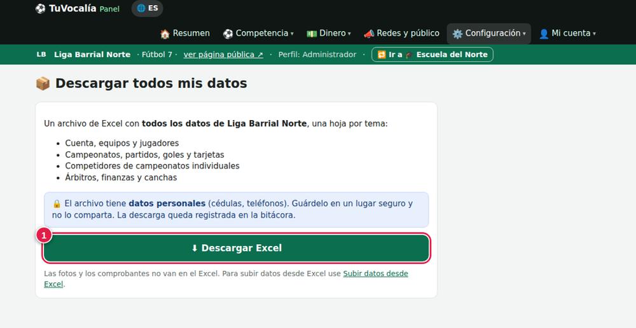The image size is (636, 328).
Task: Click the Perfil: Administrador text
Action: click(317, 54)
